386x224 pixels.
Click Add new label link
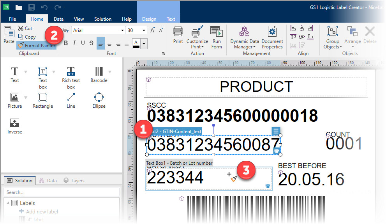(x=42, y=212)
